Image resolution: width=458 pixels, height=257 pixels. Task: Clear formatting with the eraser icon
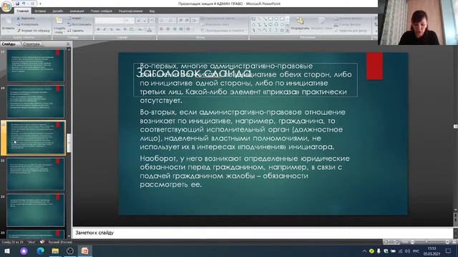point(152,21)
